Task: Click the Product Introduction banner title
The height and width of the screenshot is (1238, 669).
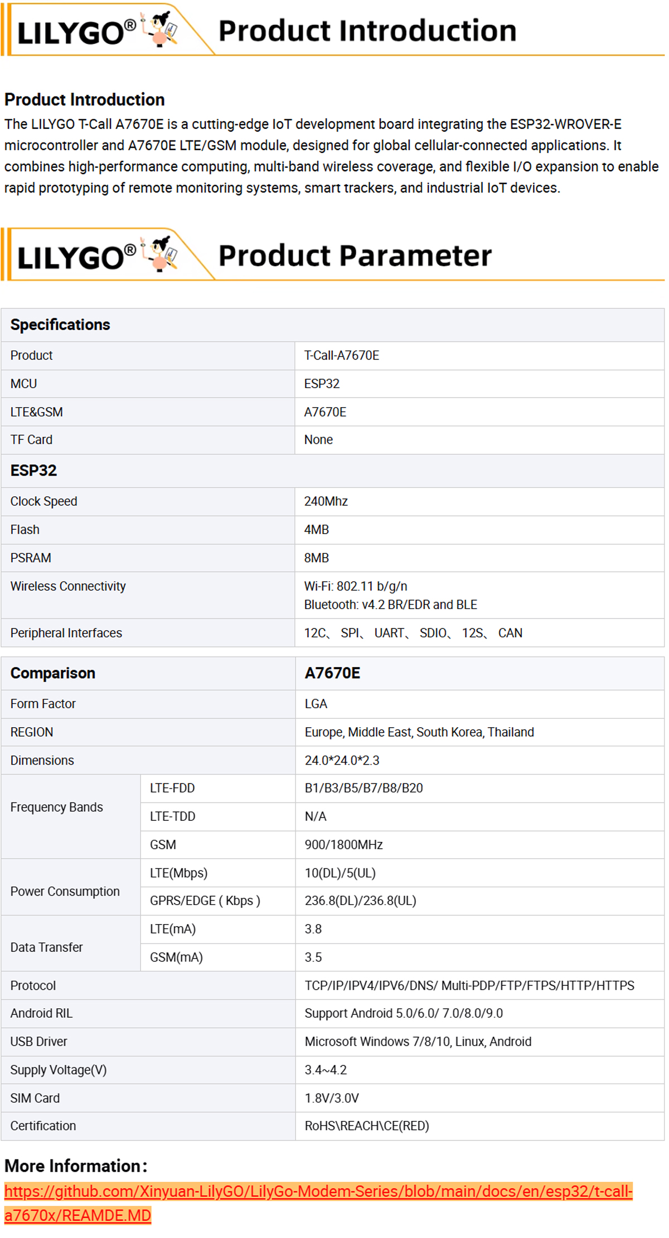Action: (x=367, y=31)
